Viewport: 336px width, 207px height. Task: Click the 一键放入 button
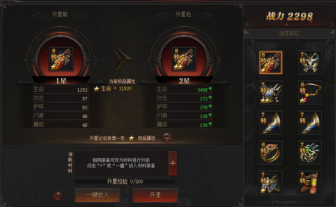click(97, 195)
